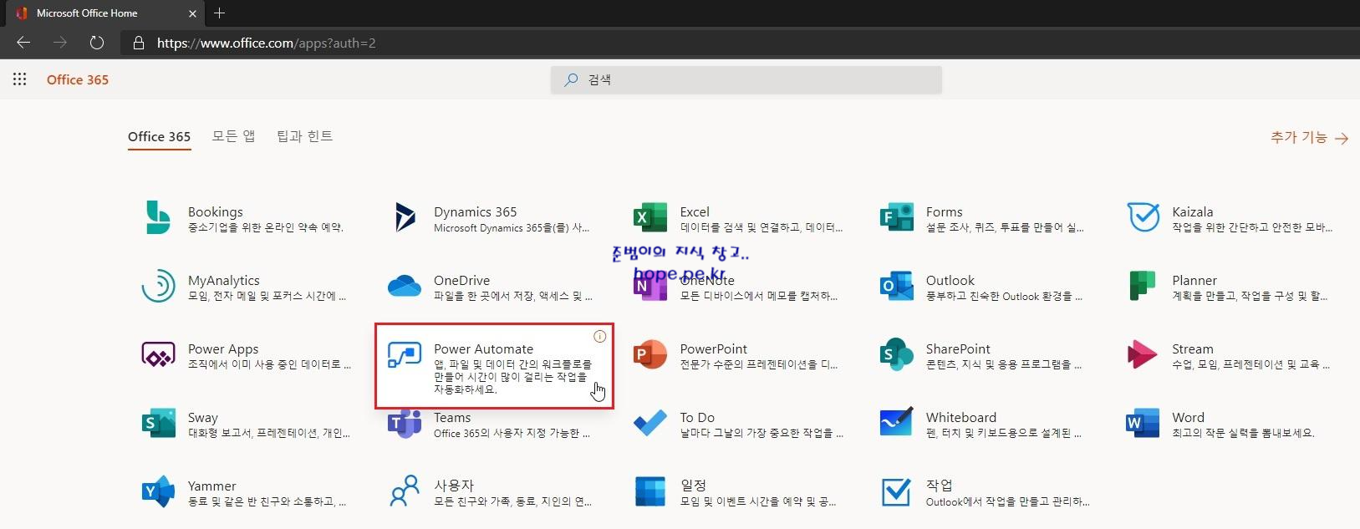Viewport: 1360px width, 529px height.
Task: Open the Teams app icon
Action: coord(405,424)
